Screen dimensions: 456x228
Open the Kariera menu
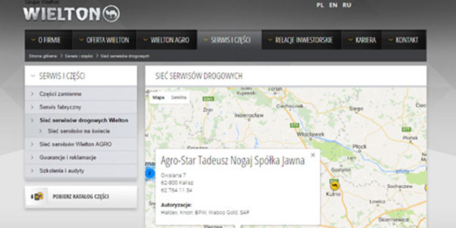point(362,40)
